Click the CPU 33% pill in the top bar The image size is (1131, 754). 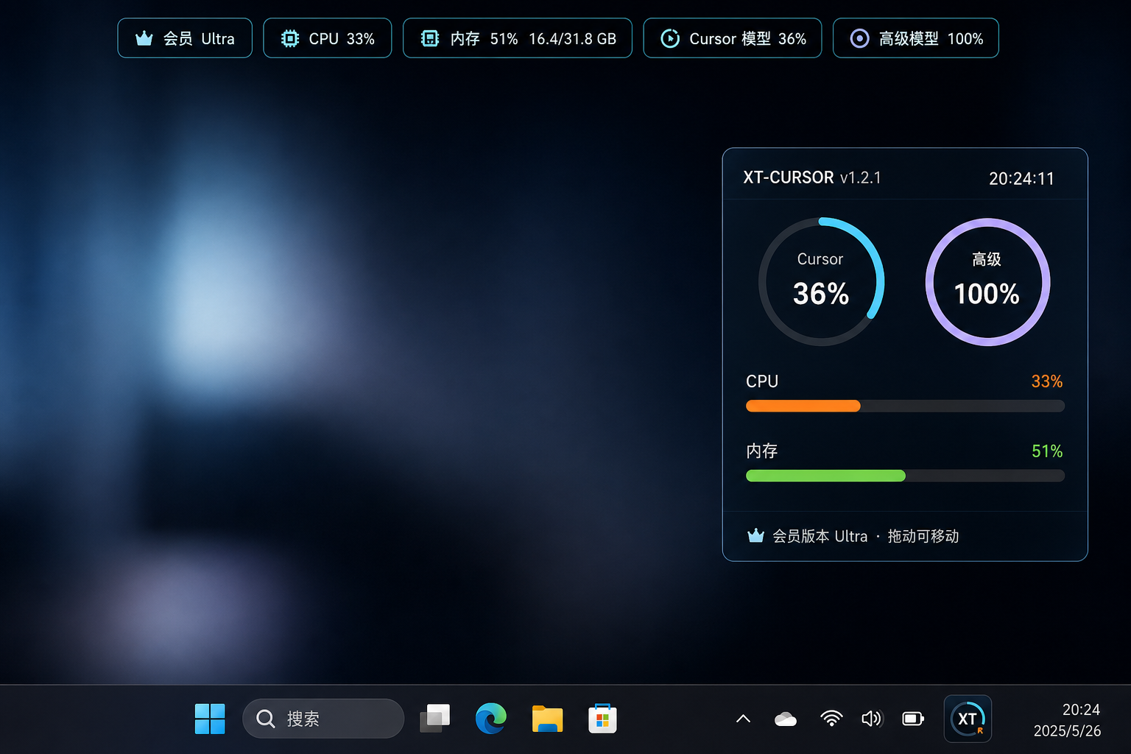click(328, 38)
